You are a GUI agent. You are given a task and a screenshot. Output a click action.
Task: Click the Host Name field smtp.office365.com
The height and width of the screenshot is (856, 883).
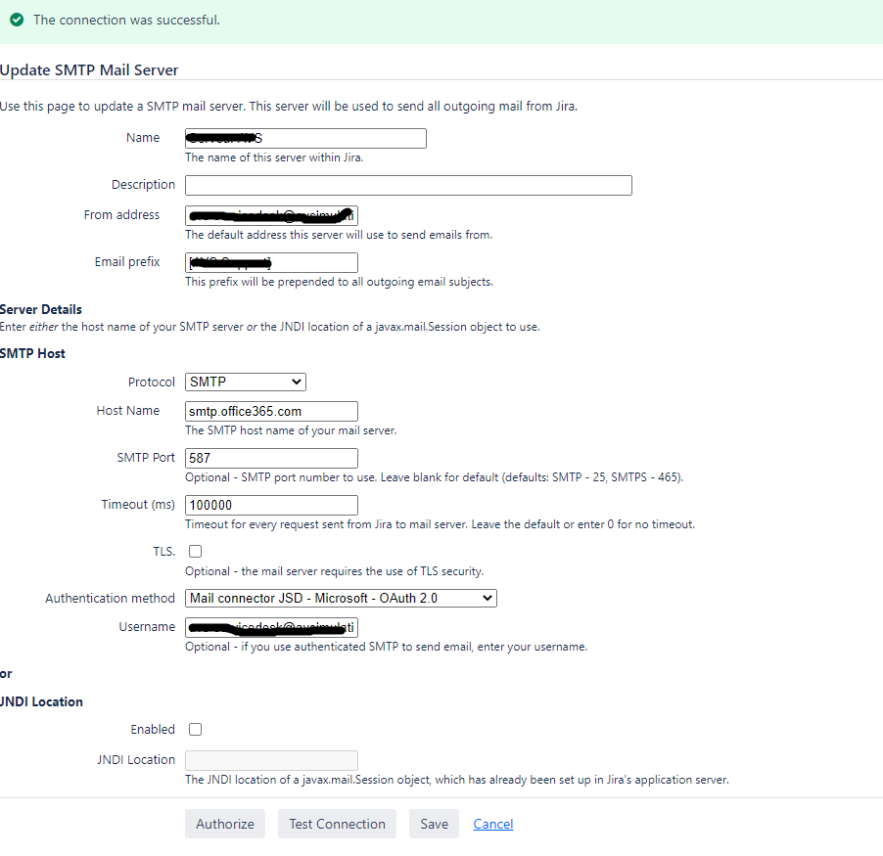[271, 412]
